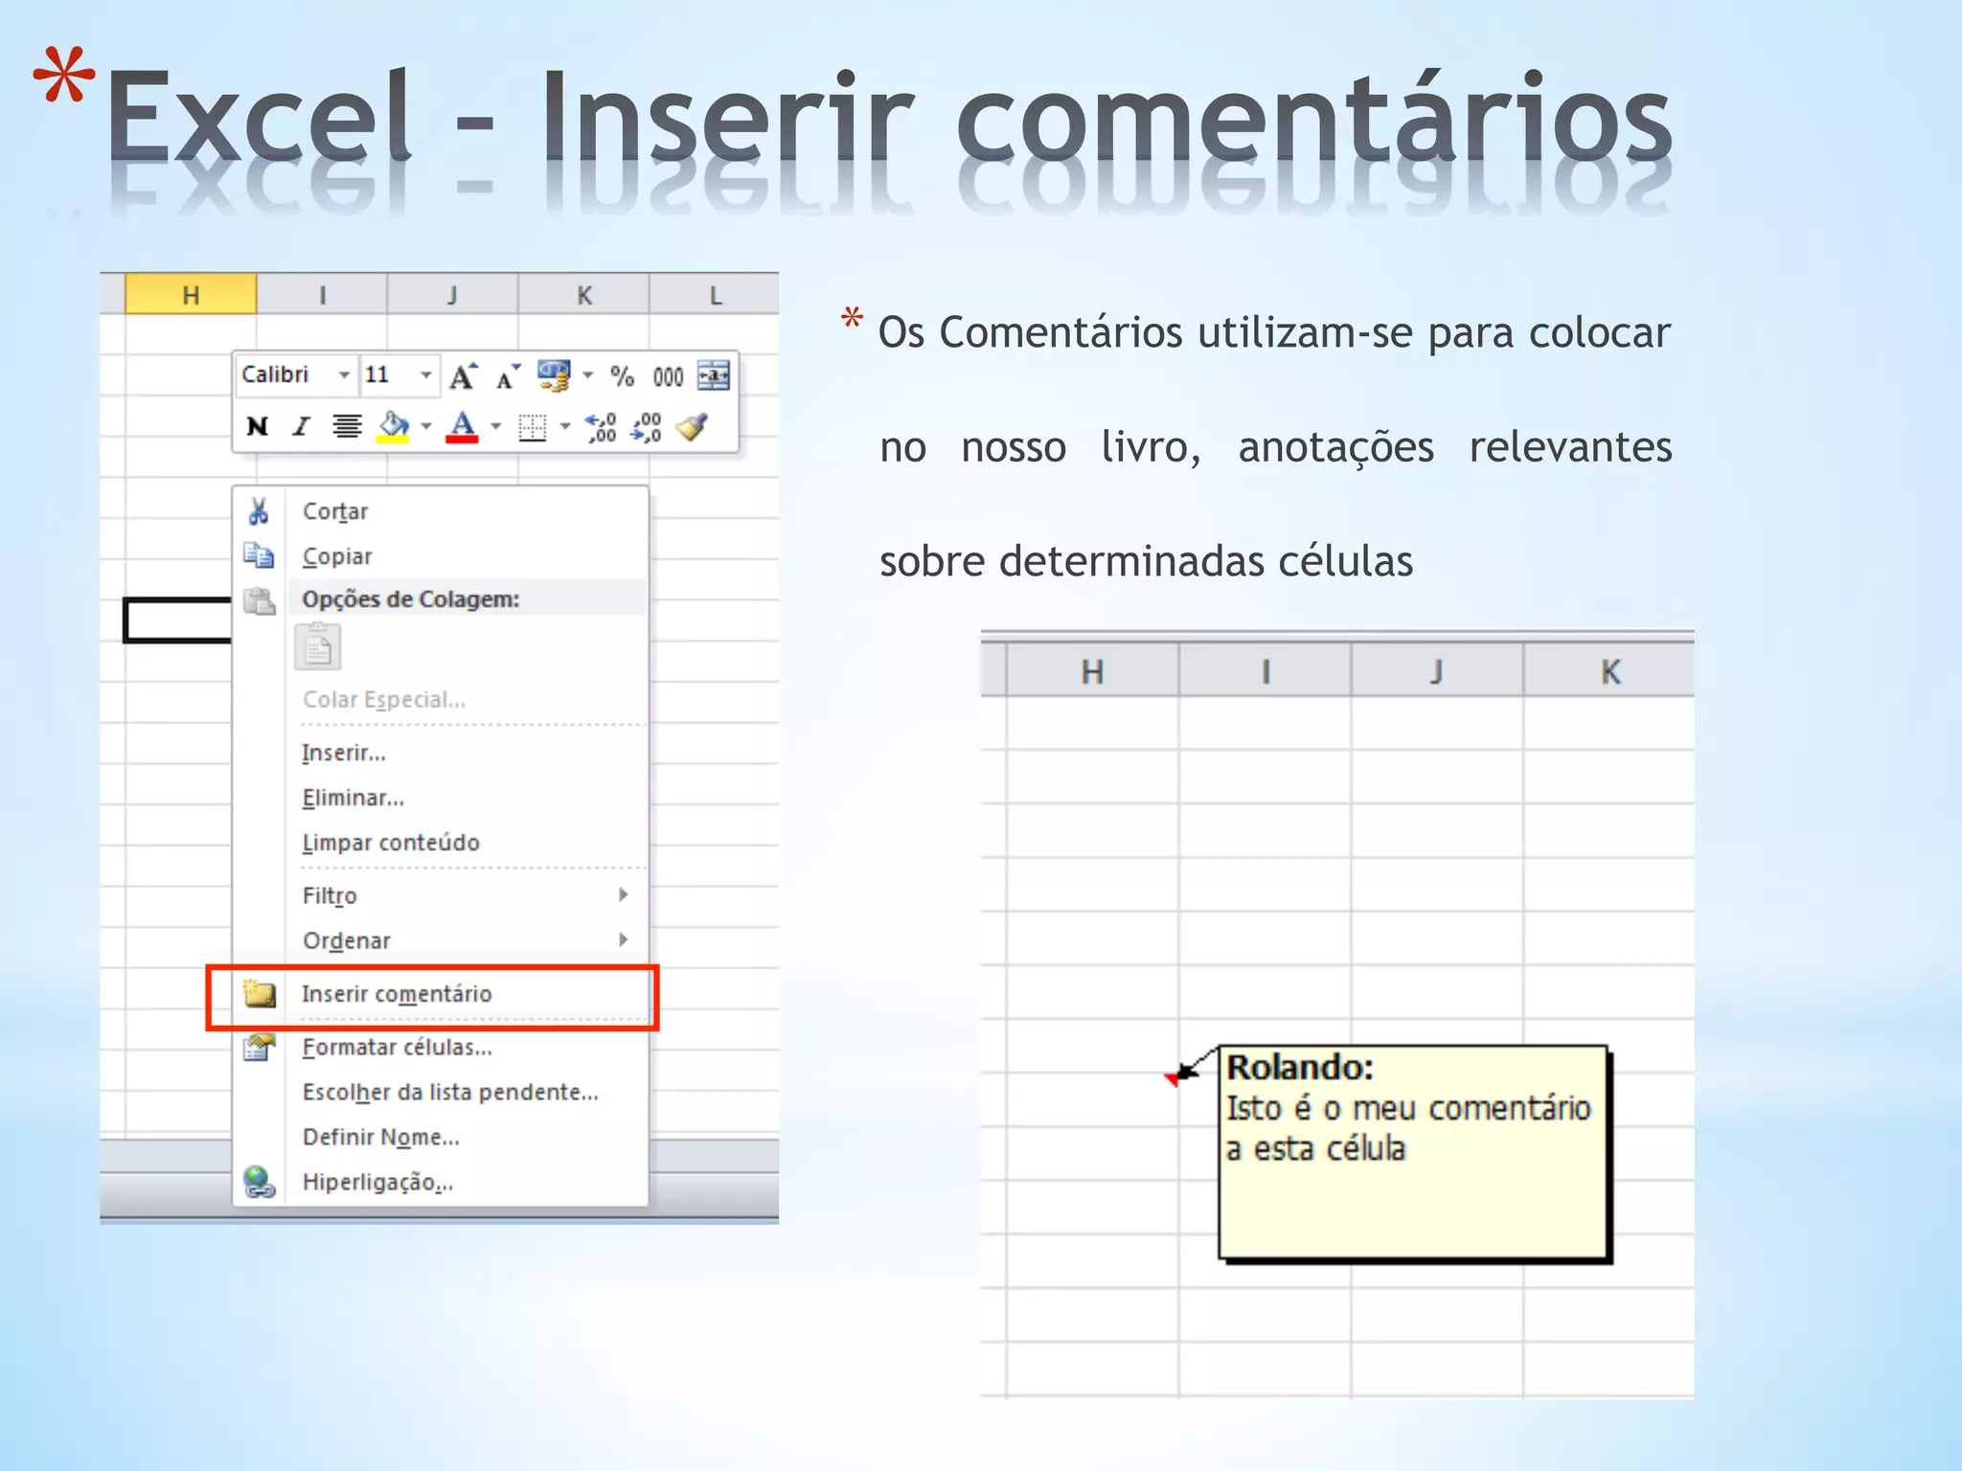Click the red Font Color A icon
This screenshot has width=1962, height=1471.
click(462, 426)
